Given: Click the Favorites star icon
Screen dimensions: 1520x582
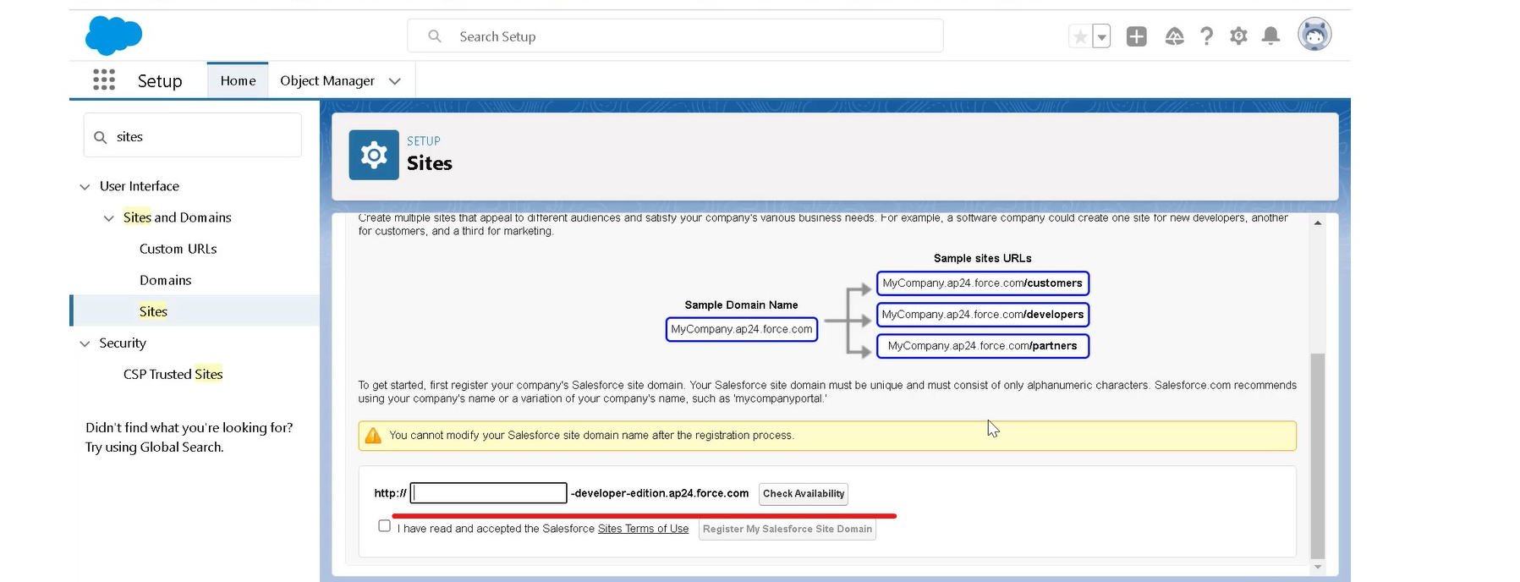Looking at the screenshot, I should [x=1080, y=36].
